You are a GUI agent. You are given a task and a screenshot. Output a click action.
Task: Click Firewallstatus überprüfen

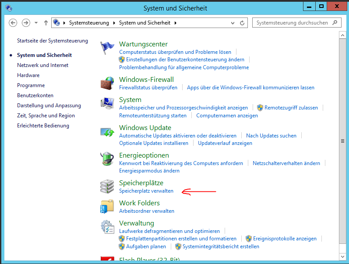tap(148, 88)
